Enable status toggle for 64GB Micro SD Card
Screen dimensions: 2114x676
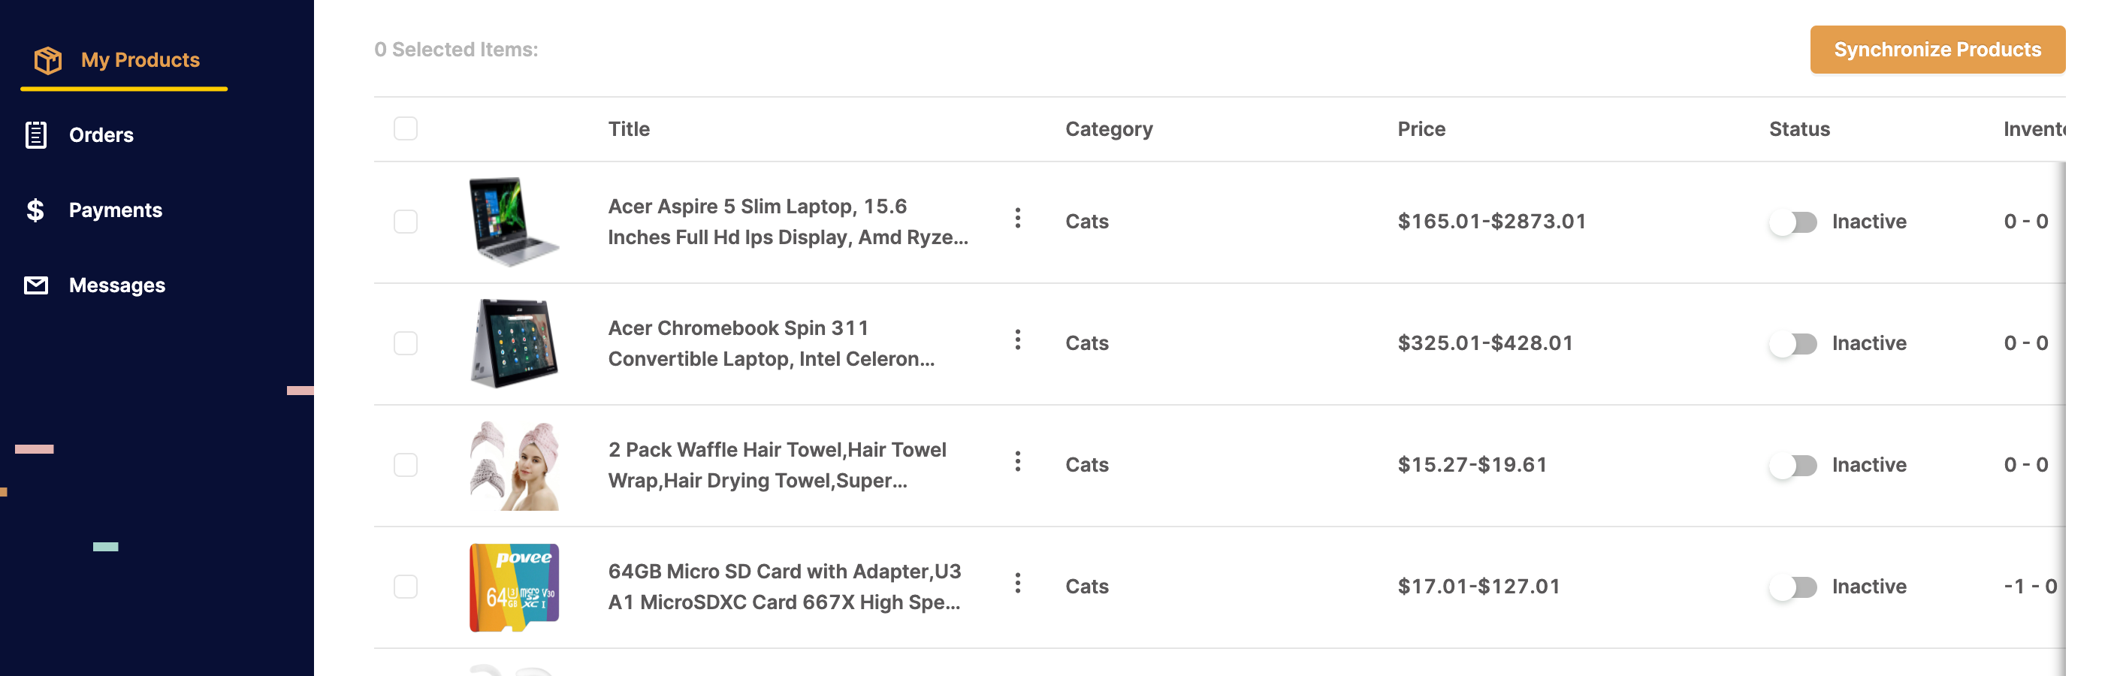[1793, 587]
